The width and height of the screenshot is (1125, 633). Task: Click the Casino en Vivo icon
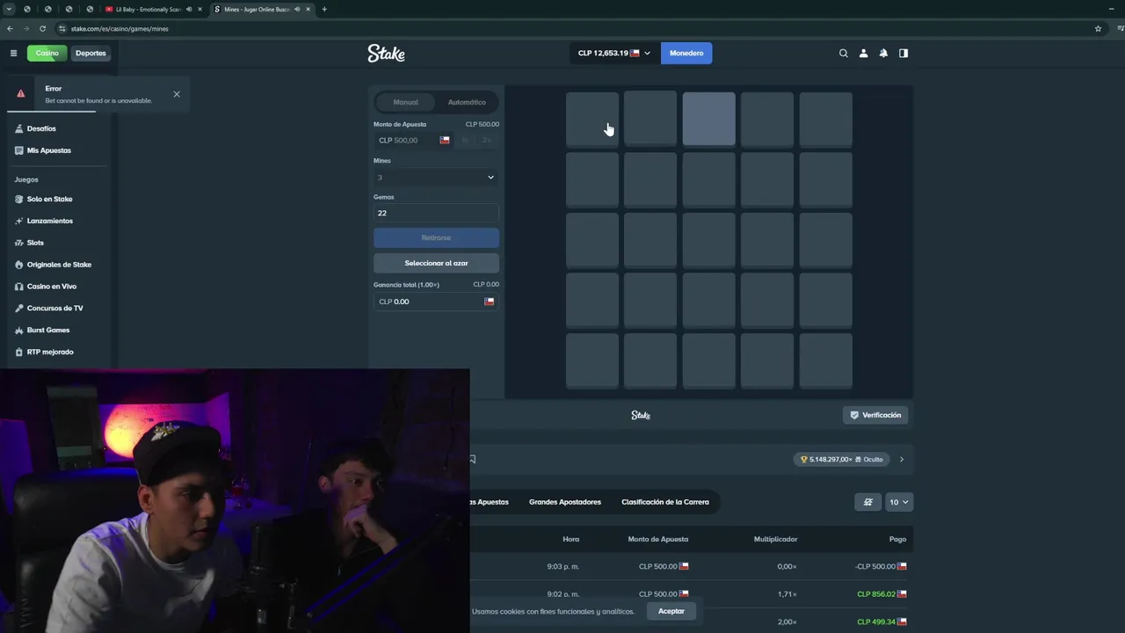pyautogui.click(x=19, y=287)
